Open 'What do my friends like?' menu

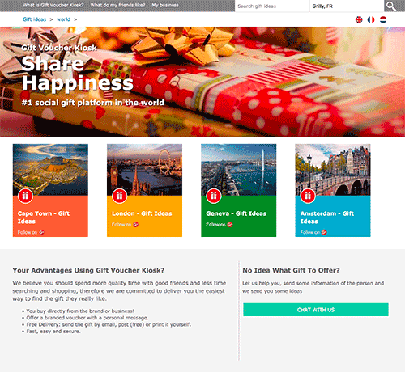click(117, 5)
